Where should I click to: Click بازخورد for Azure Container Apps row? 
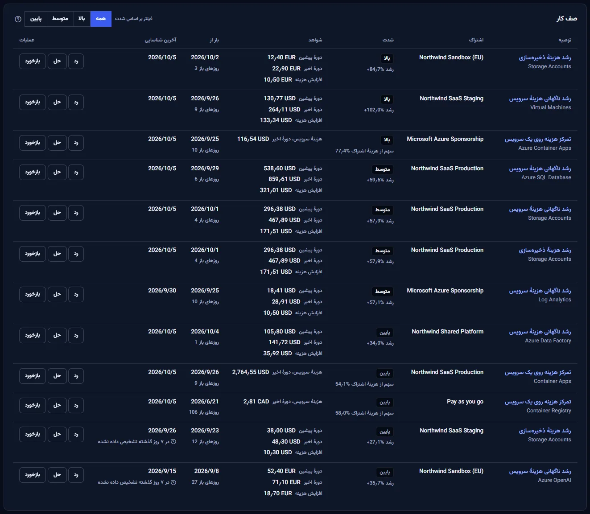click(33, 143)
